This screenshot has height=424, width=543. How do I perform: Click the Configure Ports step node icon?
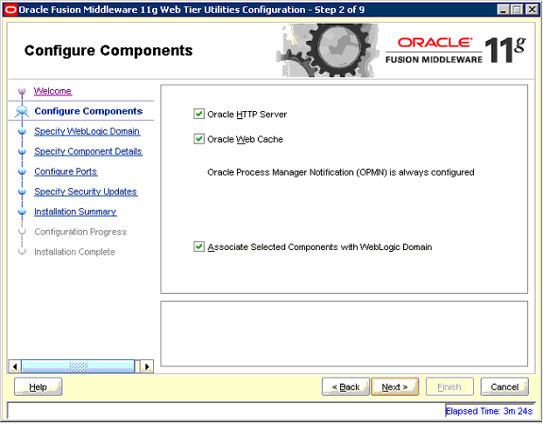click(22, 171)
